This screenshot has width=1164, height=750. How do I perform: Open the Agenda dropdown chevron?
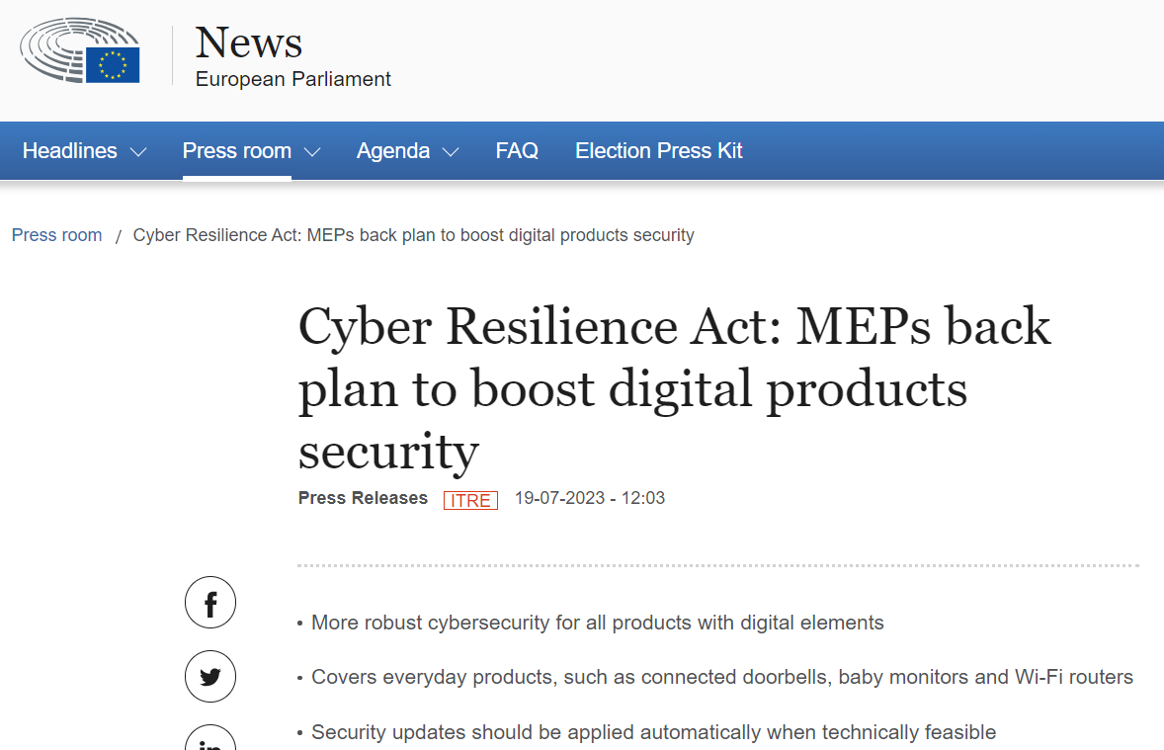[x=451, y=152]
